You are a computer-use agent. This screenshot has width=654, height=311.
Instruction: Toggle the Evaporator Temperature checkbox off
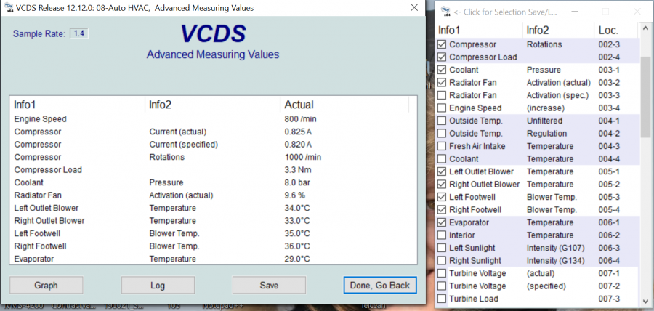click(442, 222)
